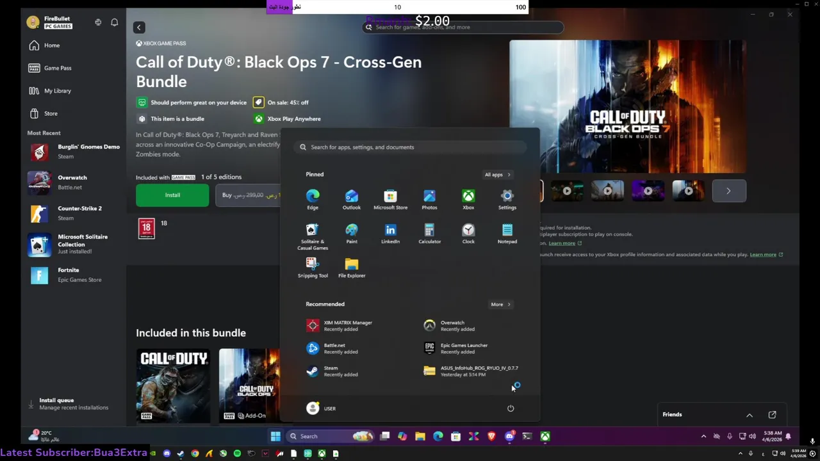The width and height of the screenshot is (820, 461).
Task: Click the Buy button with discounted price
Action: [x=249, y=195]
